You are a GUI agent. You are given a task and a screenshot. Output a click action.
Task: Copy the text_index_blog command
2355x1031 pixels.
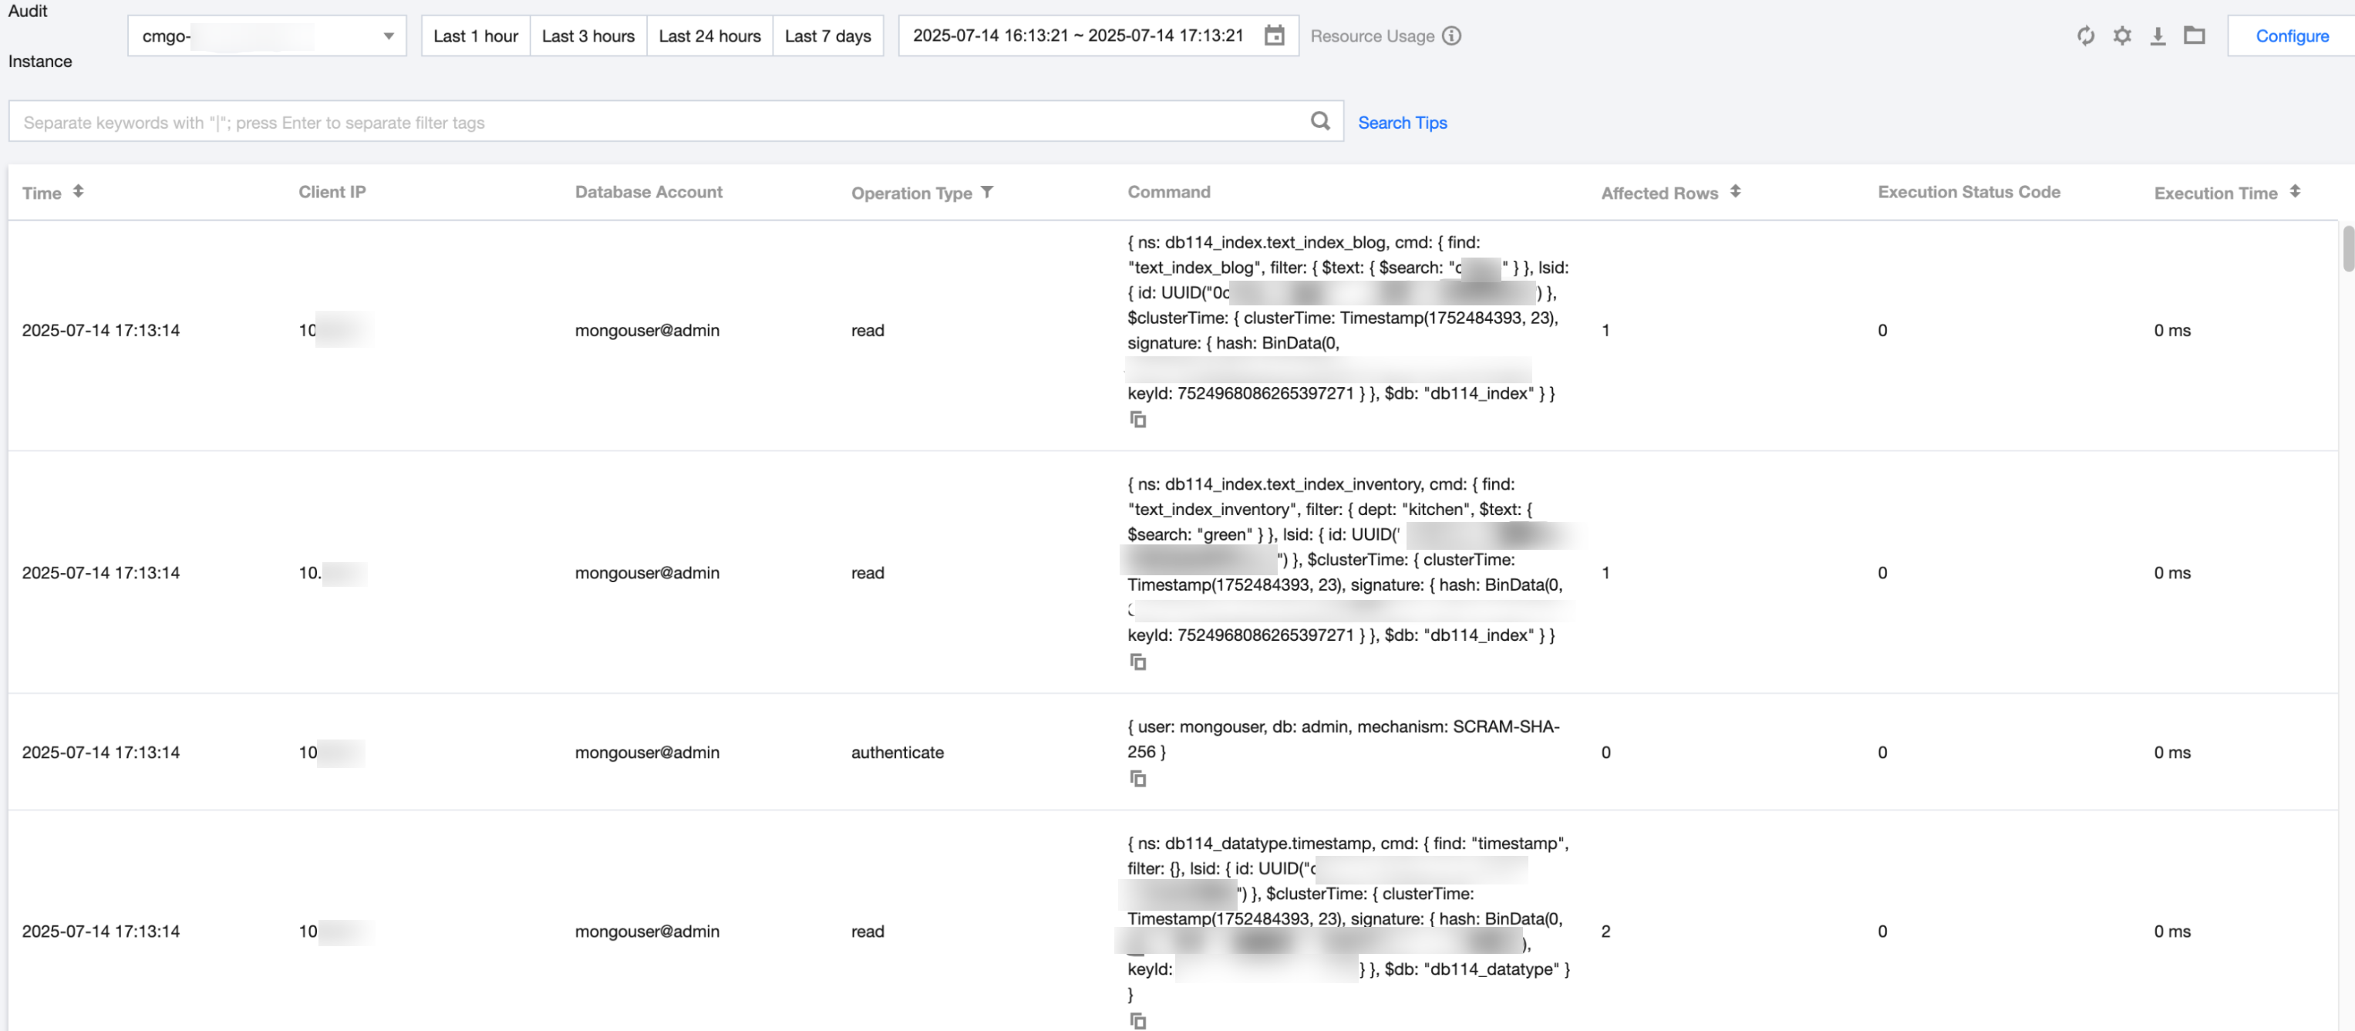coord(1137,419)
